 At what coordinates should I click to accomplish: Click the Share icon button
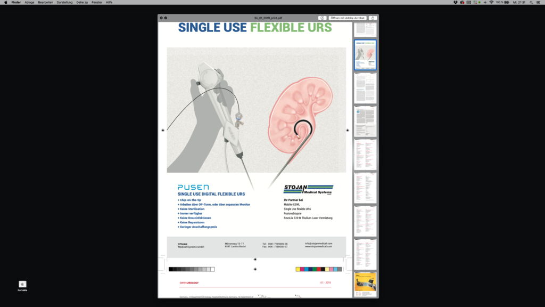click(x=373, y=18)
